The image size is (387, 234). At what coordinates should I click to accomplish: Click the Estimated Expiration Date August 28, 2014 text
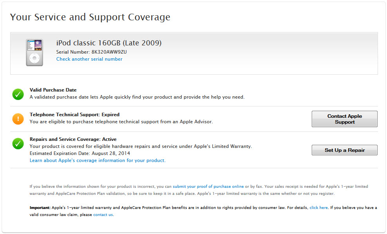coord(80,153)
